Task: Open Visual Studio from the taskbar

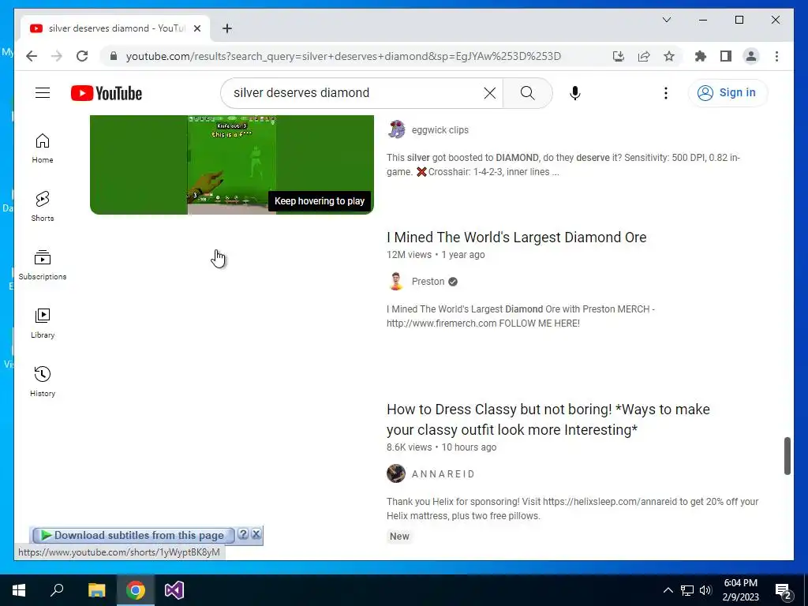Action: click(x=174, y=590)
